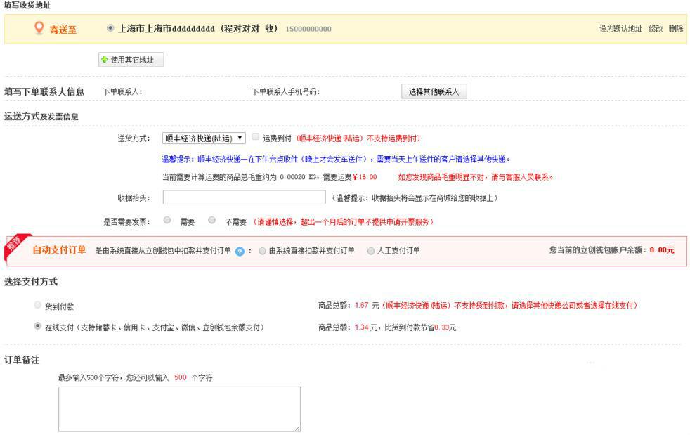
Task: Select the 上海市 shipping address radio button
Action: click(110, 28)
